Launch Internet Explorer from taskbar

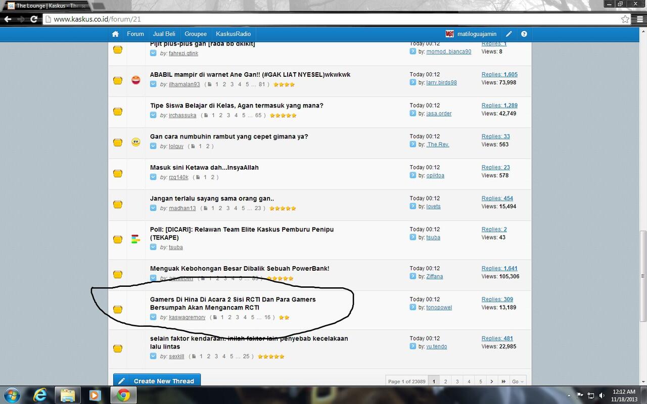41,394
